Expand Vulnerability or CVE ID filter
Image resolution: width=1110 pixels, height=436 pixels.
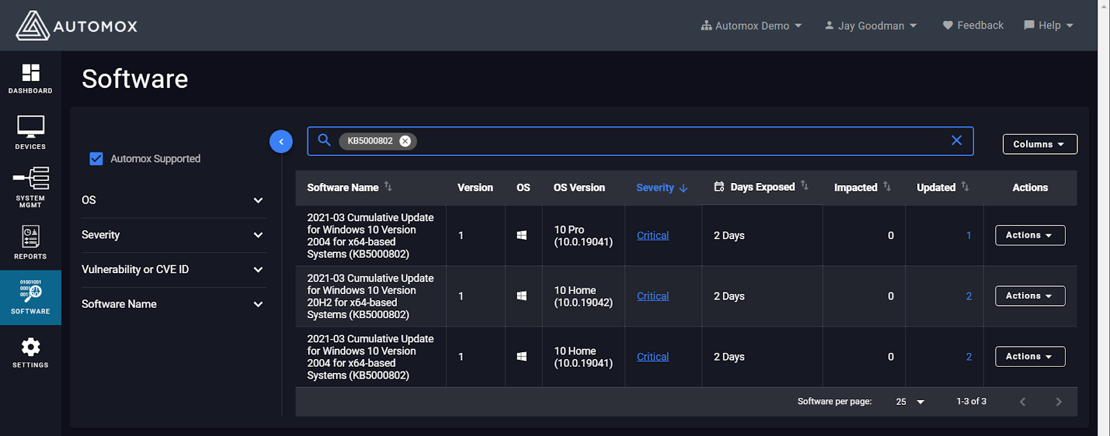pyautogui.click(x=173, y=270)
